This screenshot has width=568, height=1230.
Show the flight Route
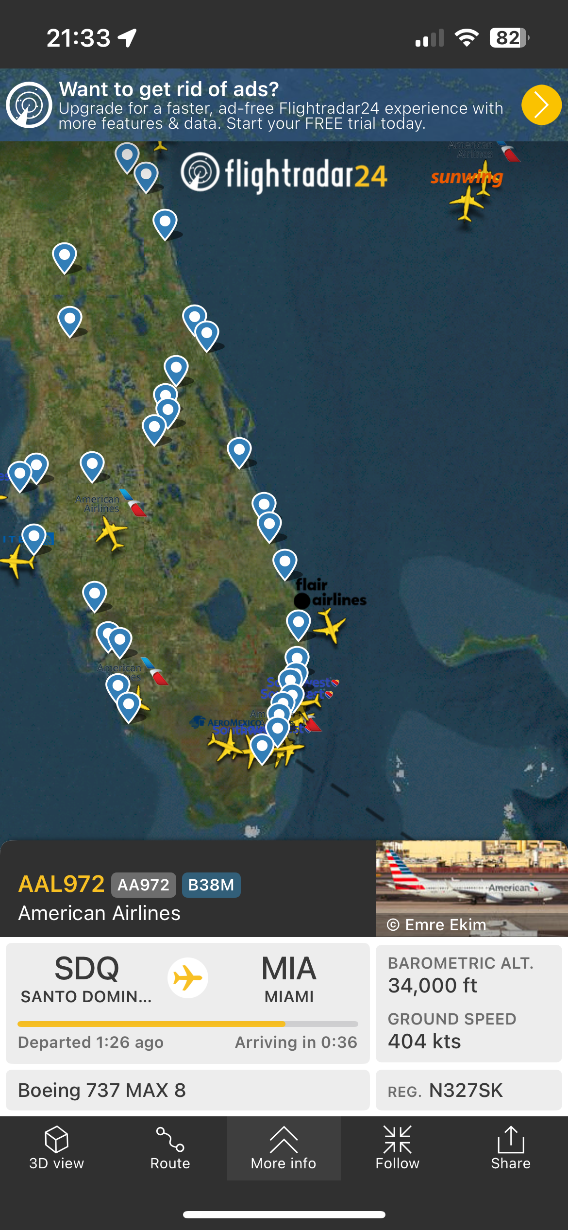pyautogui.click(x=170, y=1148)
